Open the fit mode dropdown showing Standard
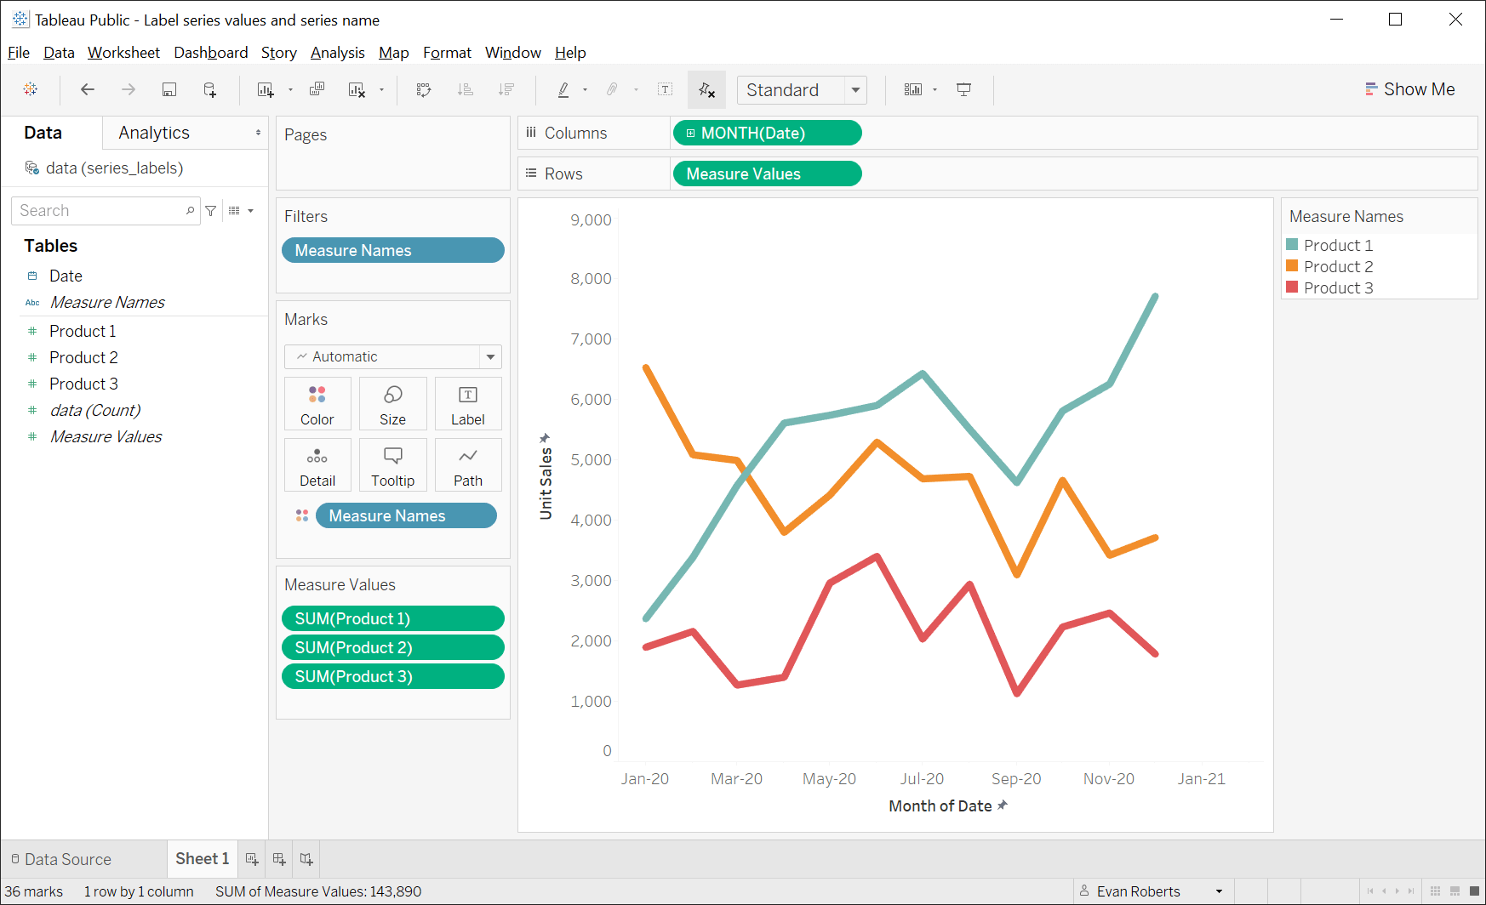This screenshot has height=905, width=1486. click(855, 89)
